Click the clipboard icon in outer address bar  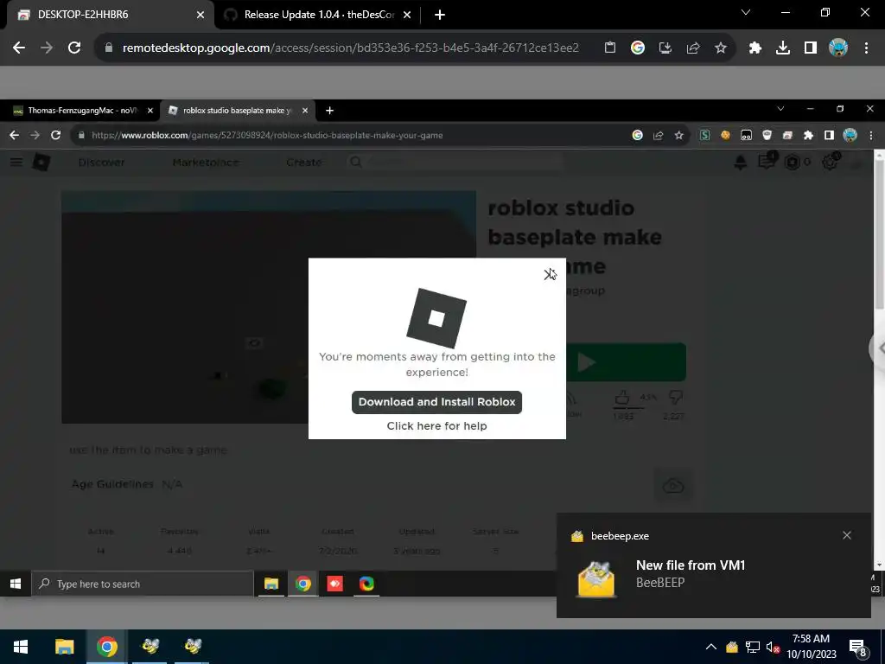point(609,48)
